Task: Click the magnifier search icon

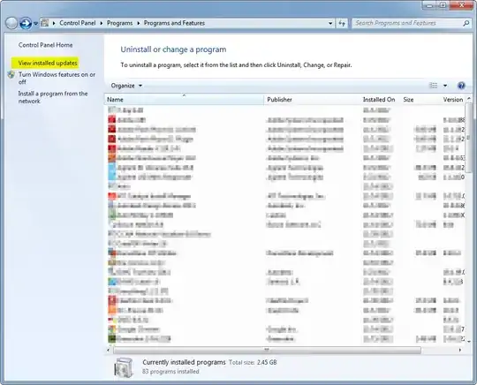Action: (x=466, y=23)
